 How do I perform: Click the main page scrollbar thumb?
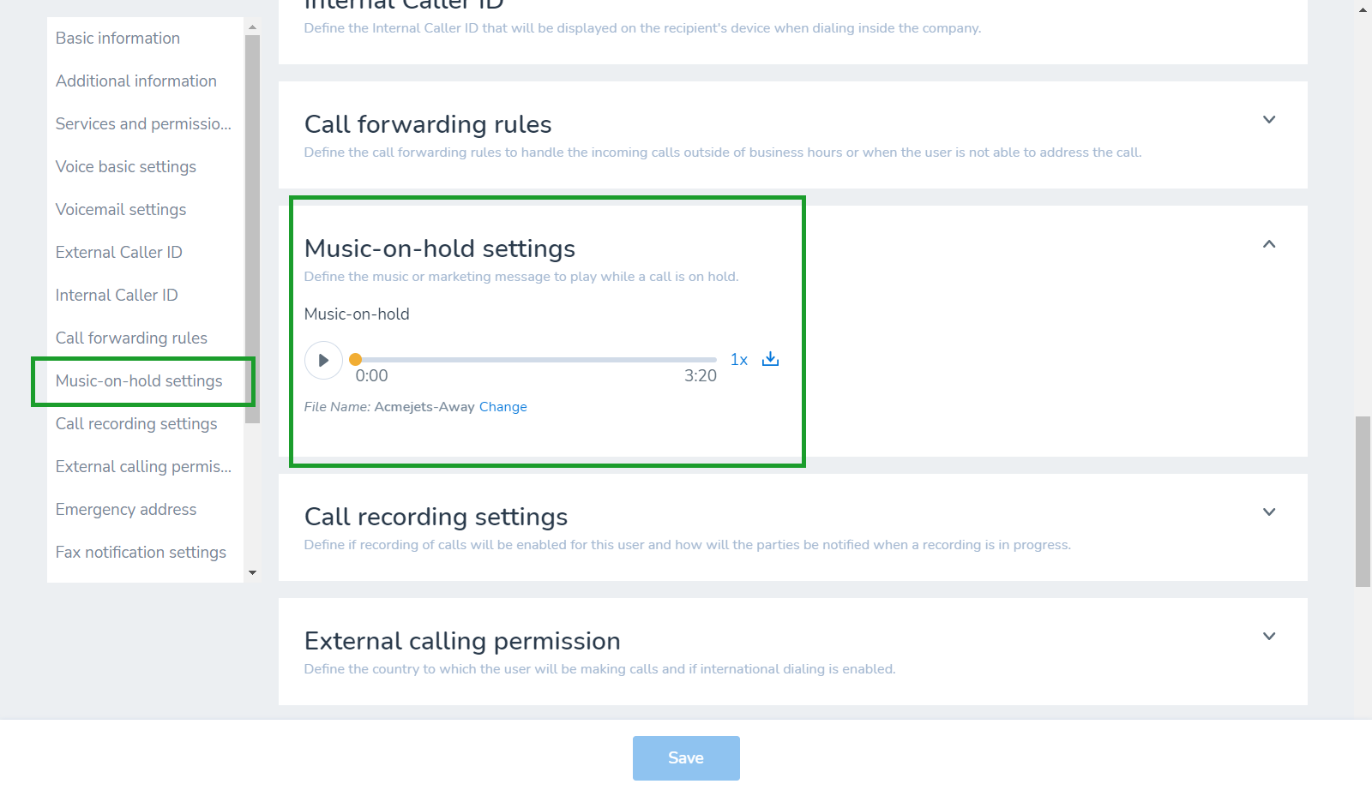[x=1363, y=501]
